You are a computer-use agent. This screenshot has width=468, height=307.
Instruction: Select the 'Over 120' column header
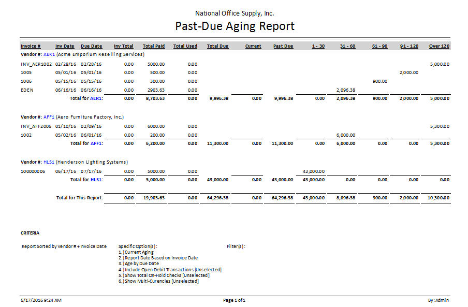(x=439, y=46)
